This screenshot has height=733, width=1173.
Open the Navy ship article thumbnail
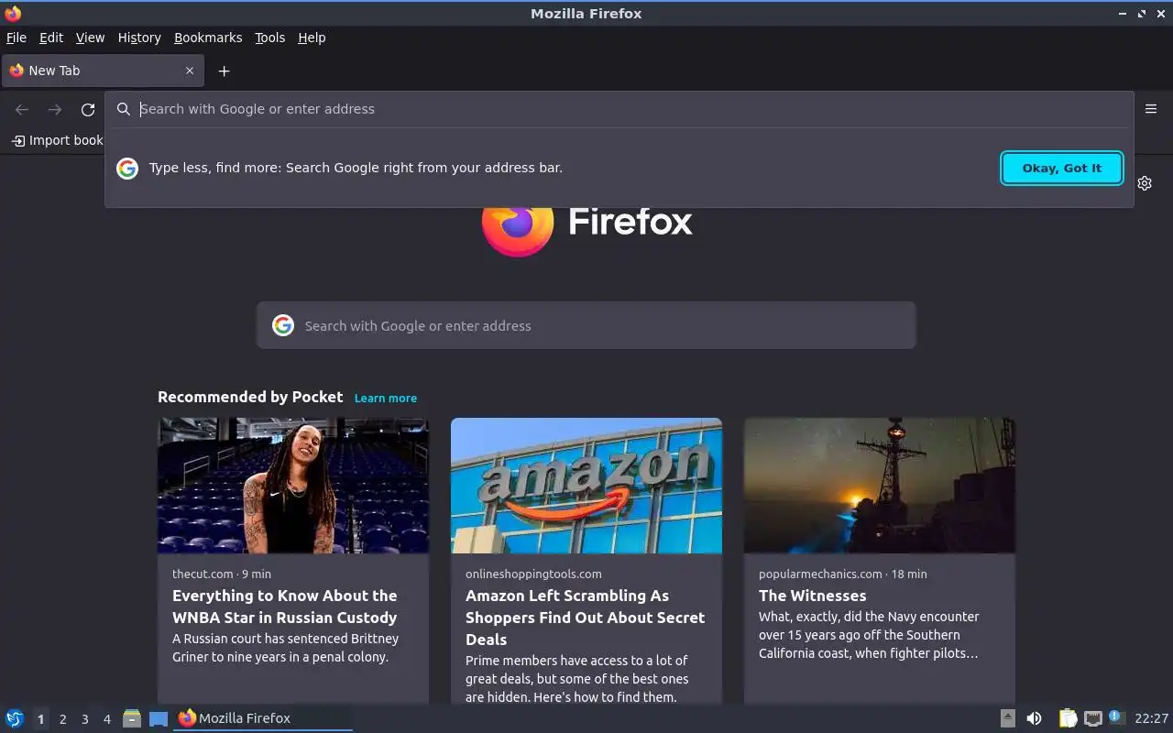point(880,486)
